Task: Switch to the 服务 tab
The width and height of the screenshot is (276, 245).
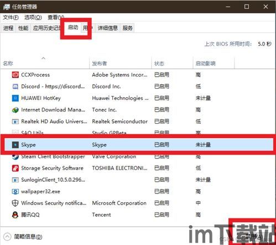Action: coord(128,28)
